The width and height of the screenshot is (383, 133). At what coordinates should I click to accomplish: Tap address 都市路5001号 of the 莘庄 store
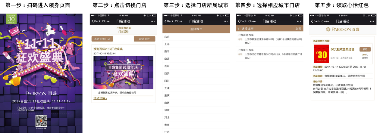273,56
